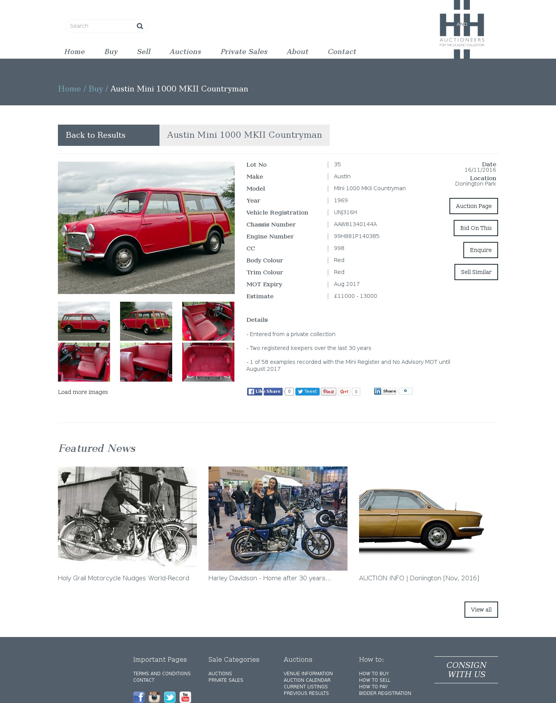Click the View all news button

point(481,610)
